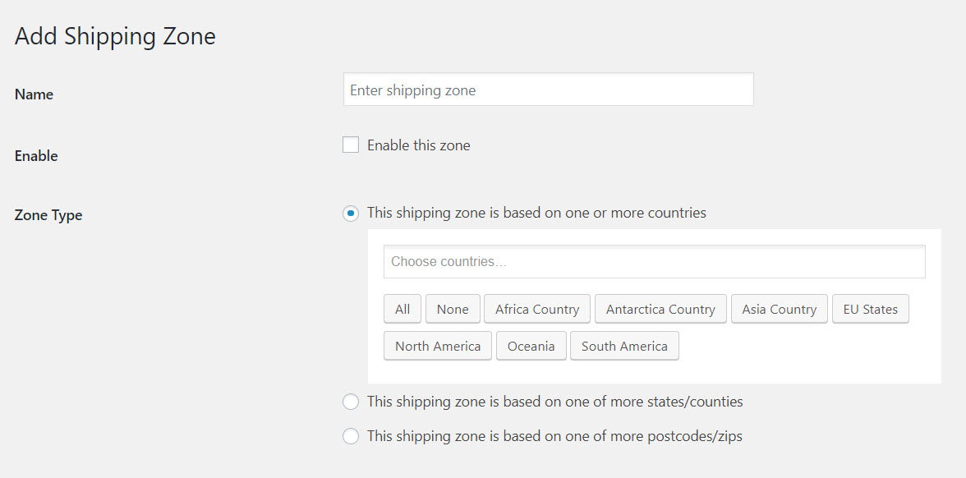Add all Africa Country entries

(536, 309)
